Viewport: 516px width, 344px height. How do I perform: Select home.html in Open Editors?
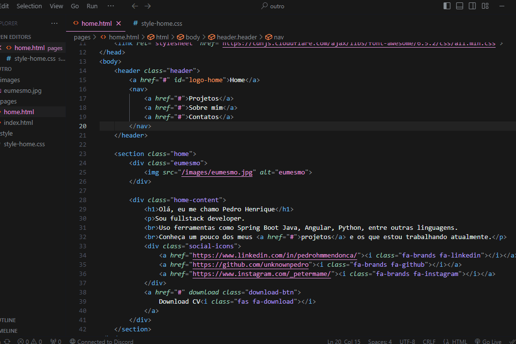tap(33, 48)
